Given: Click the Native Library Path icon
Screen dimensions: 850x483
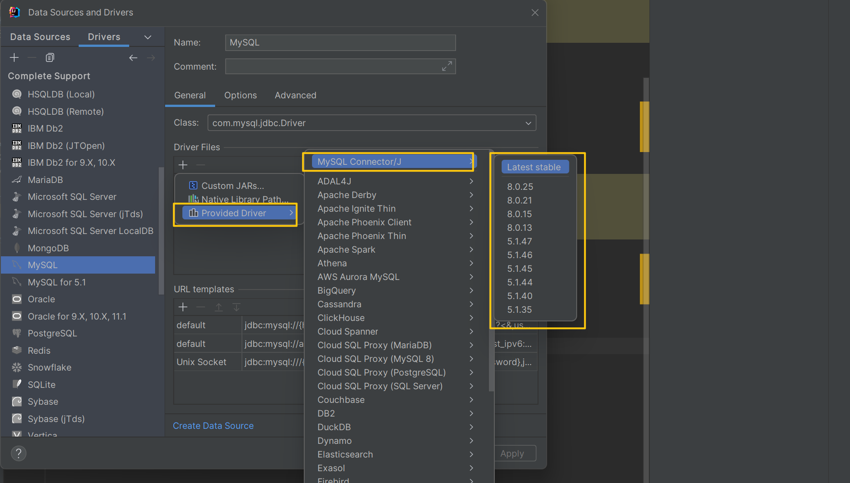Looking at the screenshot, I should tap(193, 199).
